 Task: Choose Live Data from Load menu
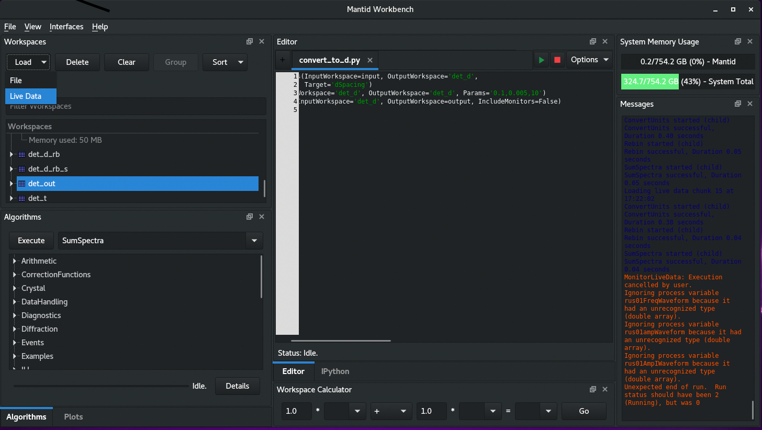coord(26,96)
